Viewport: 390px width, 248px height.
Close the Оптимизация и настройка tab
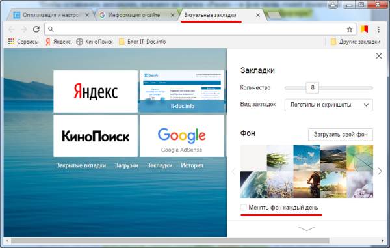coord(87,15)
